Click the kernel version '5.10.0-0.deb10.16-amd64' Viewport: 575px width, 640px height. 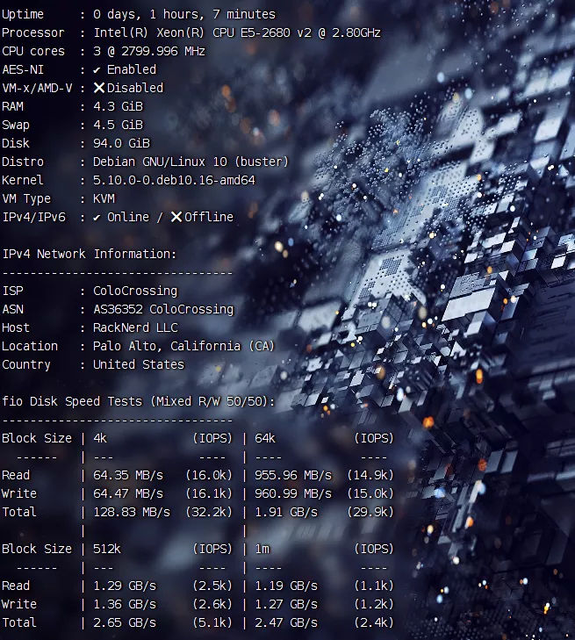174,180
